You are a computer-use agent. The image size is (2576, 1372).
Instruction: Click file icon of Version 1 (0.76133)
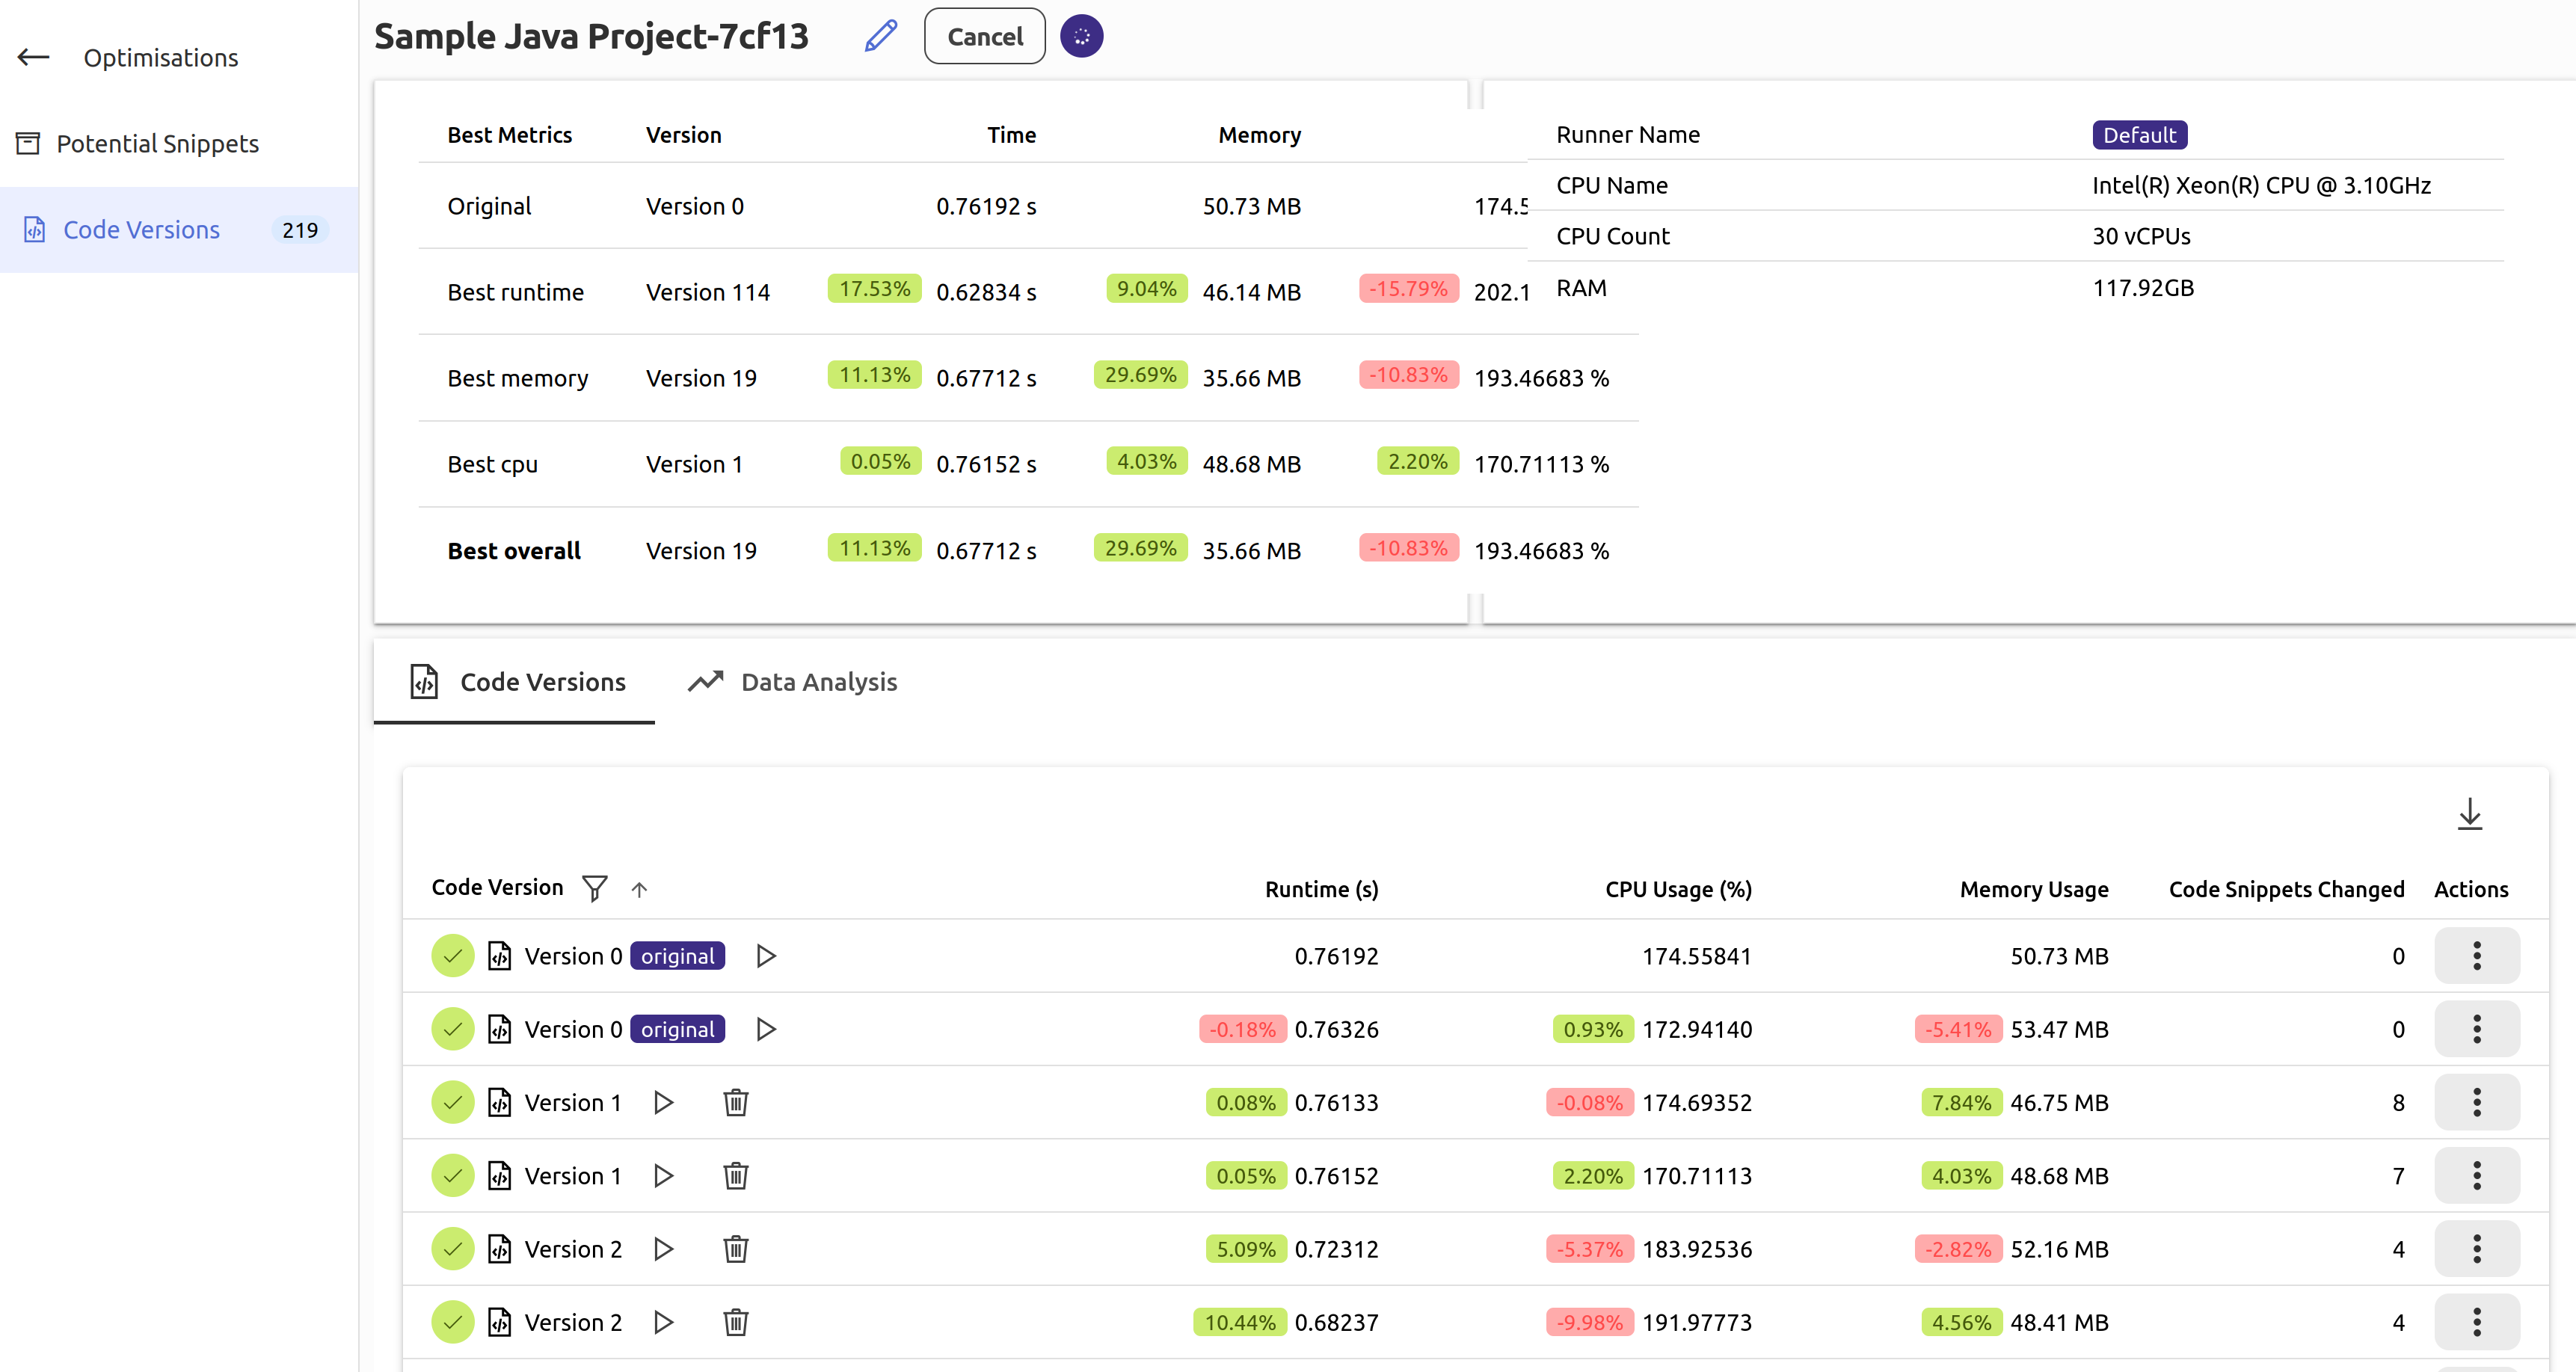tap(499, 1102)
